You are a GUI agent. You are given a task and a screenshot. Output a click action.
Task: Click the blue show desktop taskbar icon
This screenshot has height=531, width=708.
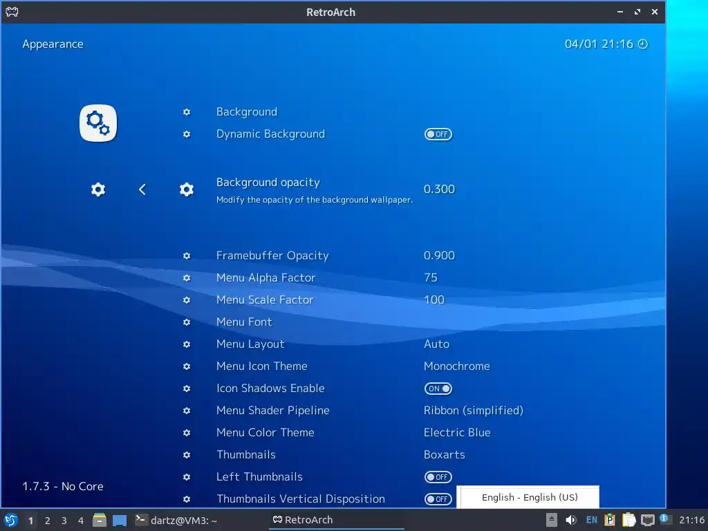[119, 521]
